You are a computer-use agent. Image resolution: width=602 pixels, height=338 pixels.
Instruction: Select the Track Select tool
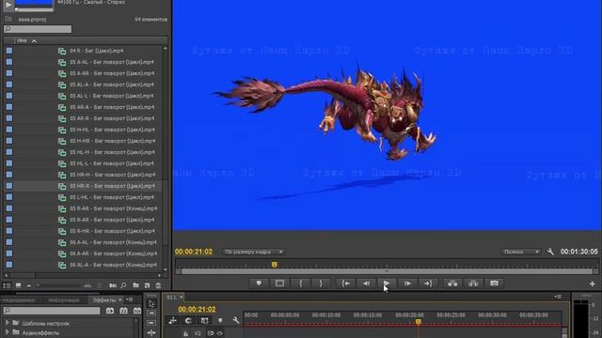click(x=151, y=314)
